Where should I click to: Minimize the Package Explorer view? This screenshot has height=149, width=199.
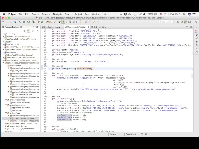33,27
